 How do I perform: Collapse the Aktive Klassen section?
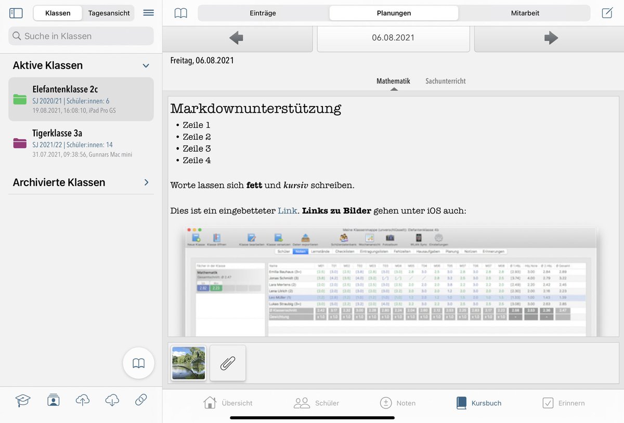pyautogui.click(x=146, y=65)
